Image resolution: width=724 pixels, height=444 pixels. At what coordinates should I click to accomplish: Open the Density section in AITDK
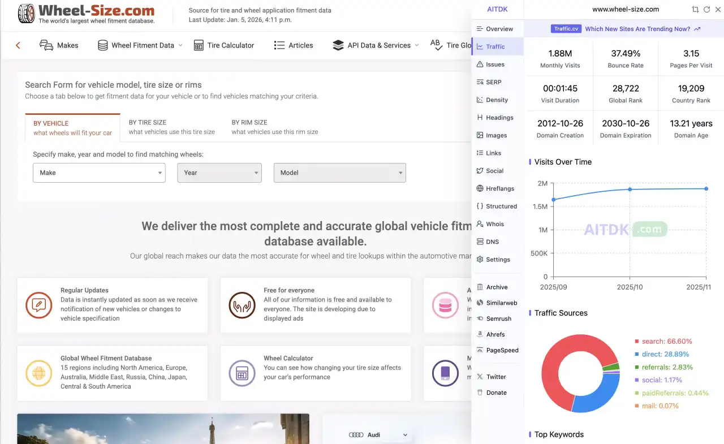click(497, 100)
